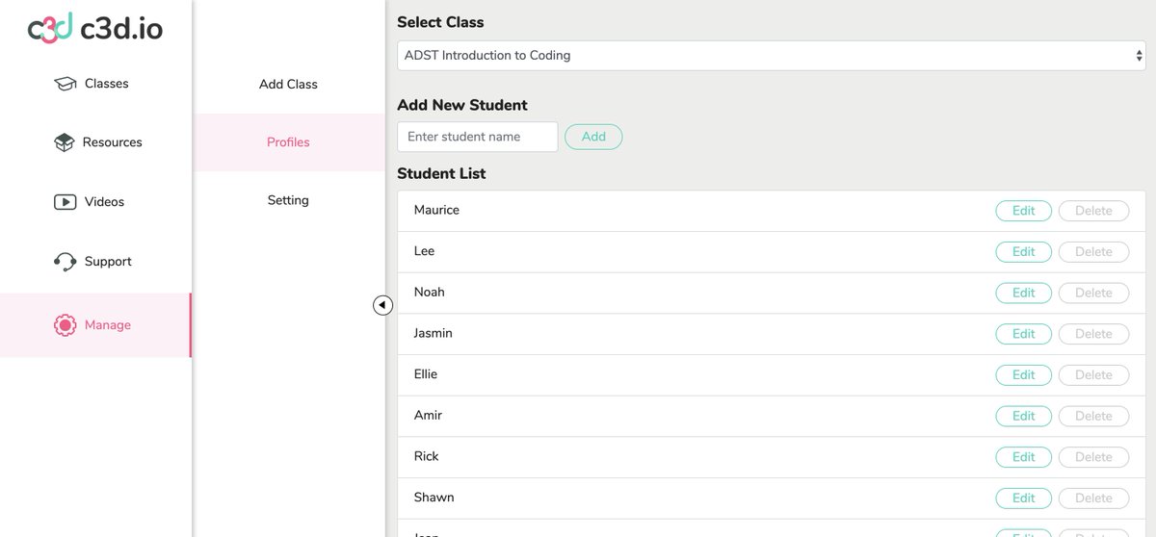
Task: Click the Add student button
Action: 593,137
